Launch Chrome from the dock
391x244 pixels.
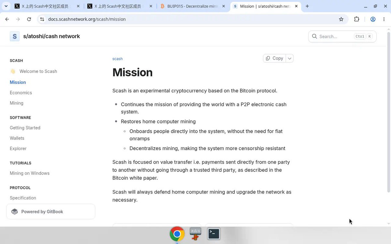(x=177, y=234)
